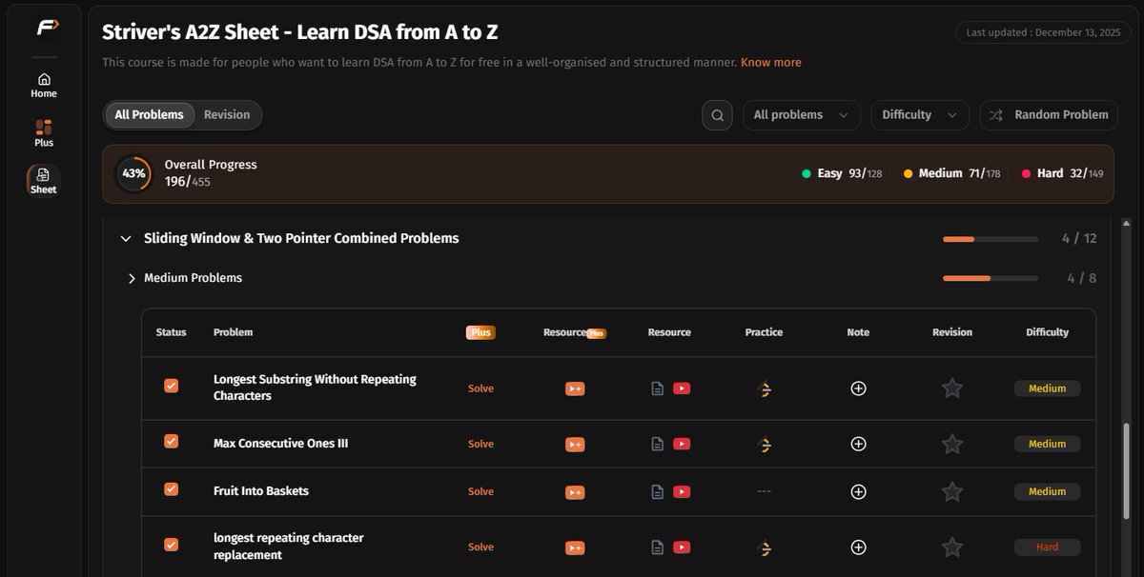Click Solve for longest repeating character replacement
1144x577 pixels.
point(480,547)
